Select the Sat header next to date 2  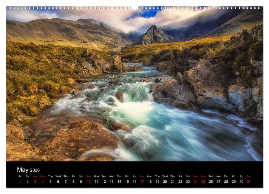27,176
